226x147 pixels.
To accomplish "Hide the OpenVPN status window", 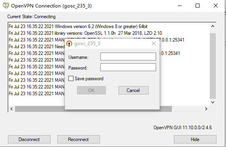I will (195, 139).
